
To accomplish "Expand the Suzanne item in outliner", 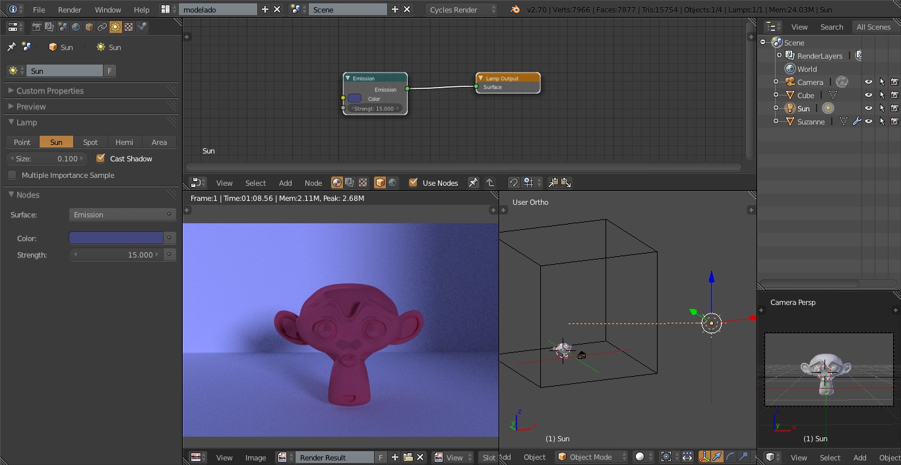I will pos(776,121).
